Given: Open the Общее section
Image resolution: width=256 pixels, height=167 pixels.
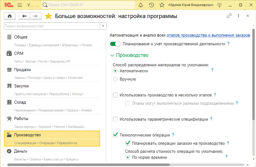Looking at the screenshot, I should pyautogui.click(x=52, y=41).
